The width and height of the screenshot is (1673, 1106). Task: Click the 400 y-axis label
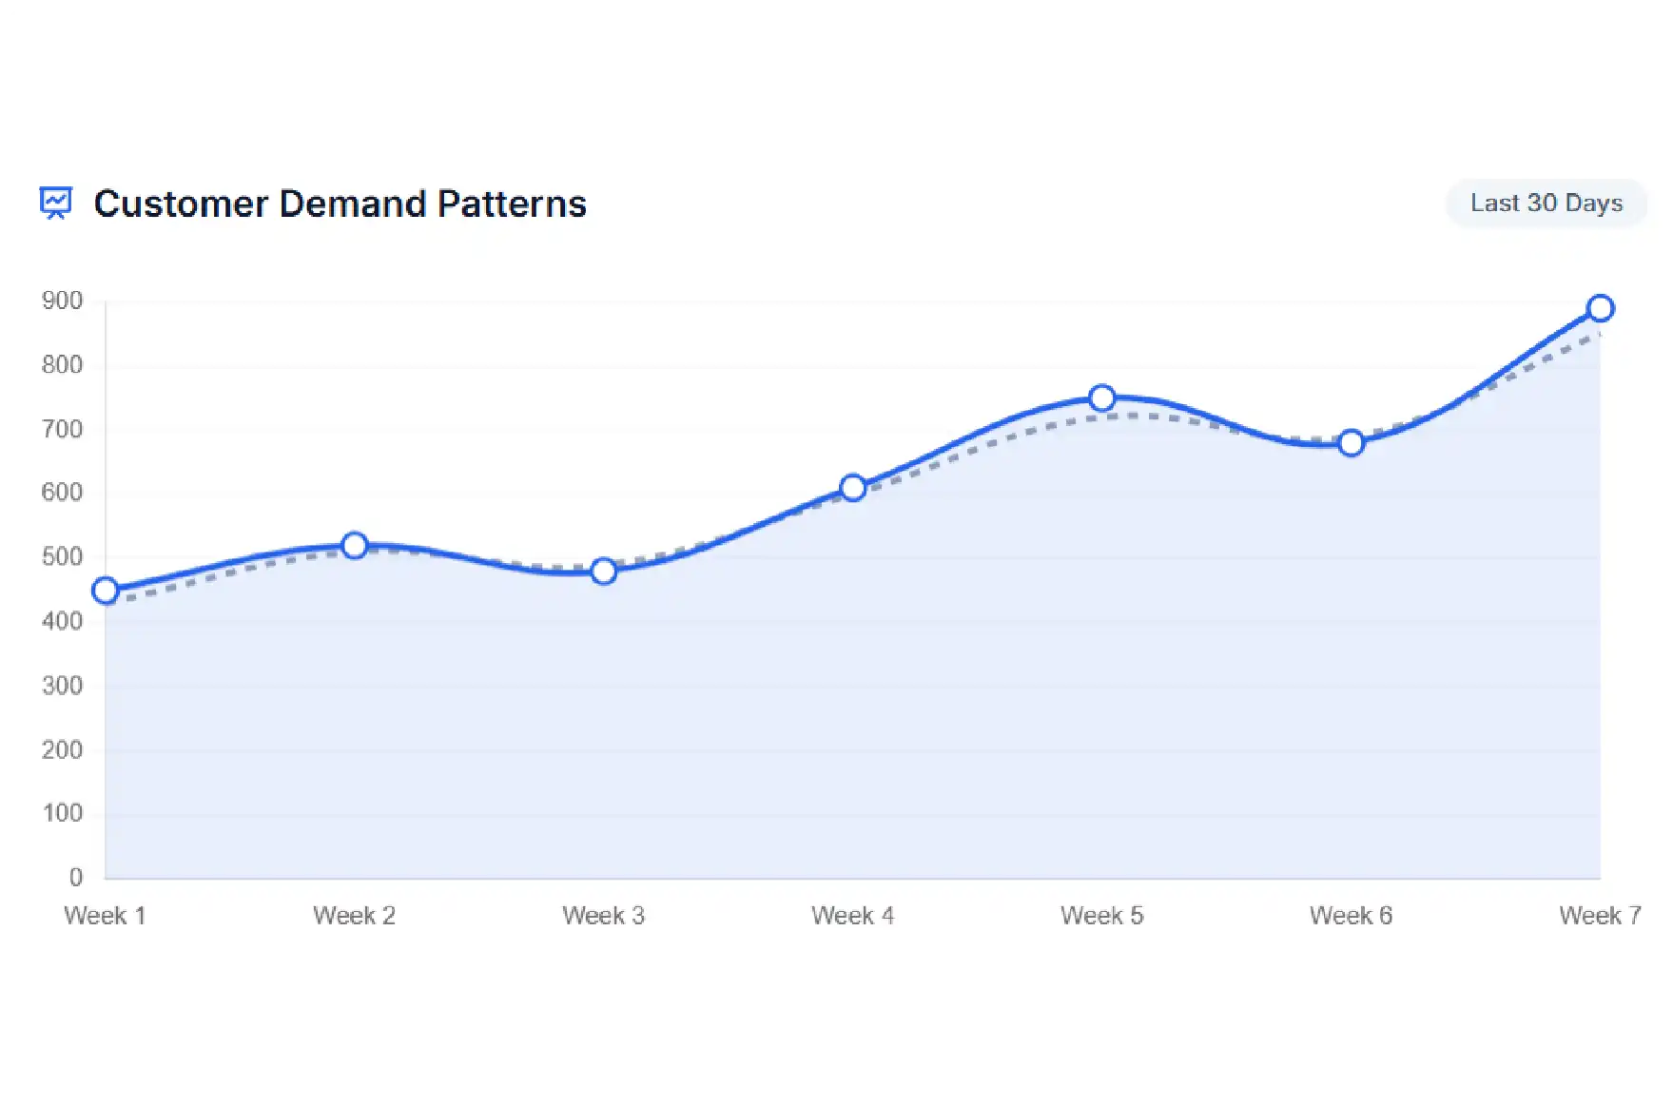(x=62, y=621)
